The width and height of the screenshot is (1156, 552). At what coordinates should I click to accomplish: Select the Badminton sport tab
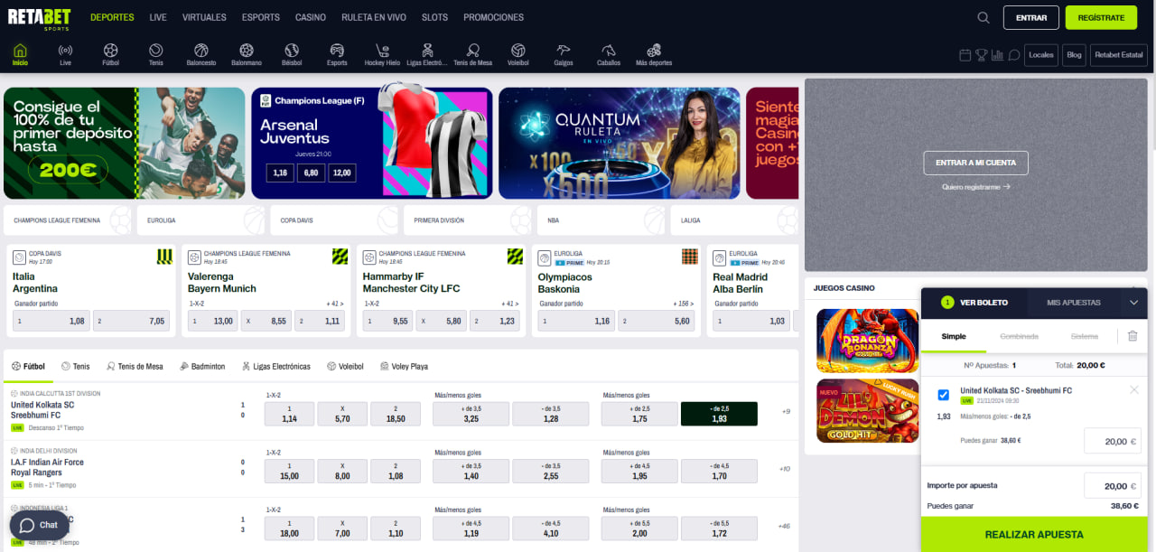[x=202, y=367]
